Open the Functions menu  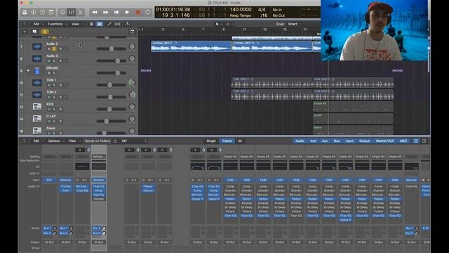pyautogui.click(x=55, y=24)
